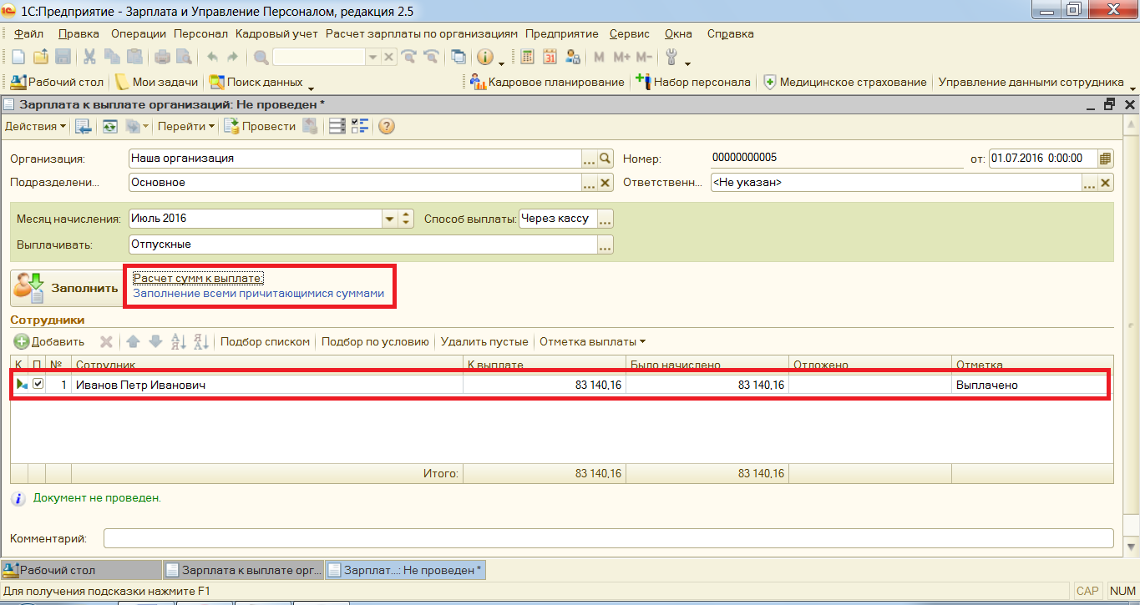Click the Заполнение всеми причитающимися суммами link
This screenshot has height=605, width=1140.
coord(259,294)
